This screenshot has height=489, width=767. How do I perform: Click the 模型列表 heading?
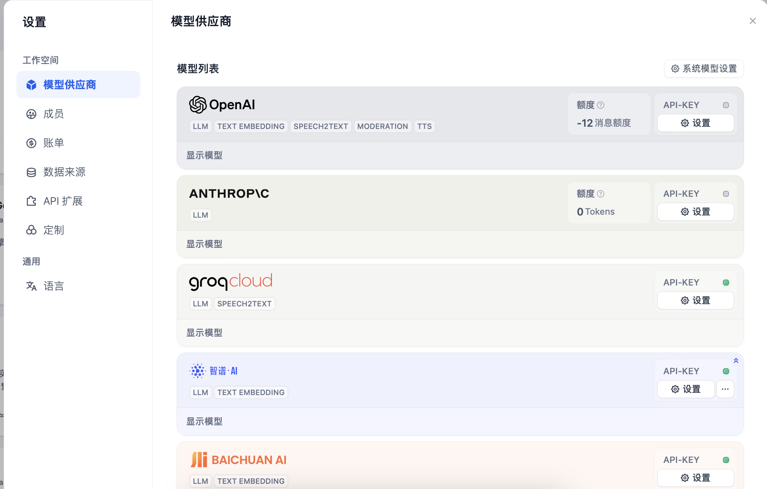tap(198, 69)
